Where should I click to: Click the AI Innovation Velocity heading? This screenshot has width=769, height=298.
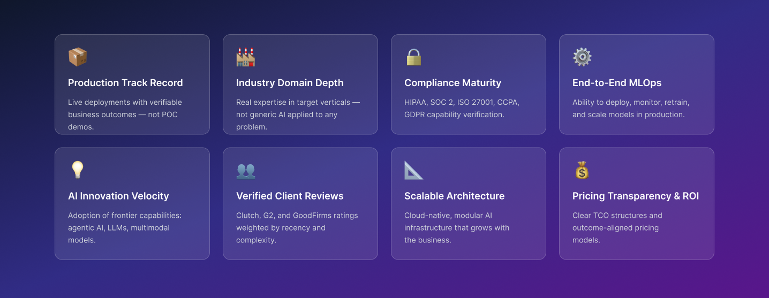coord(118,196)
